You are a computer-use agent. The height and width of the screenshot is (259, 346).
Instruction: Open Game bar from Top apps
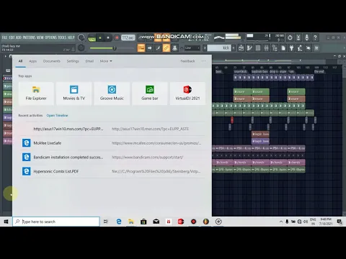pyautogui.click(x=150, y=94)
